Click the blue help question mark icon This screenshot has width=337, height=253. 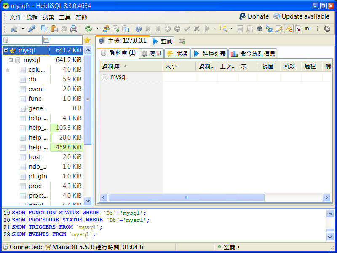point(139,29)
